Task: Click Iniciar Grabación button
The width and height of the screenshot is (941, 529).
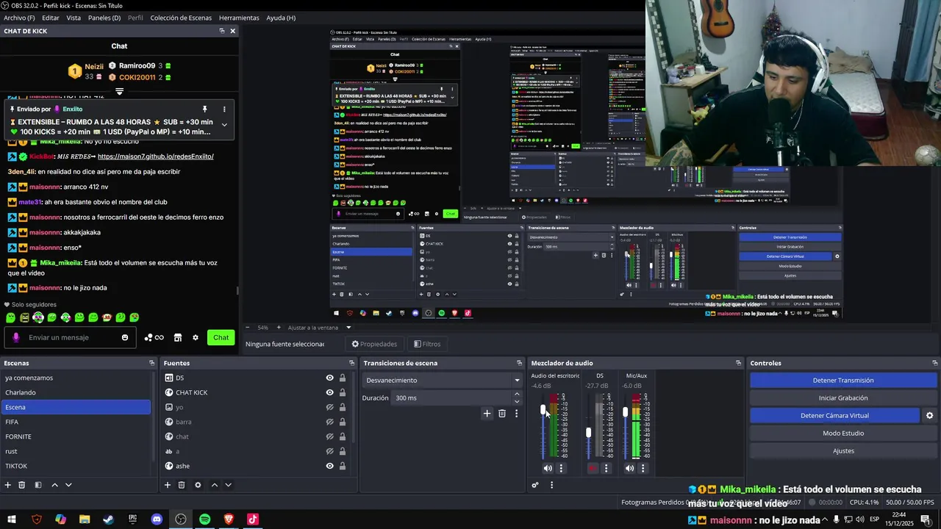Action: point(843,398)
